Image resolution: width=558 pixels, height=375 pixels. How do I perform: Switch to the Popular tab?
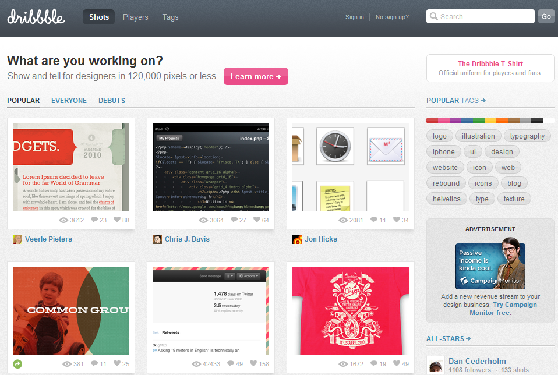[23, 101]
